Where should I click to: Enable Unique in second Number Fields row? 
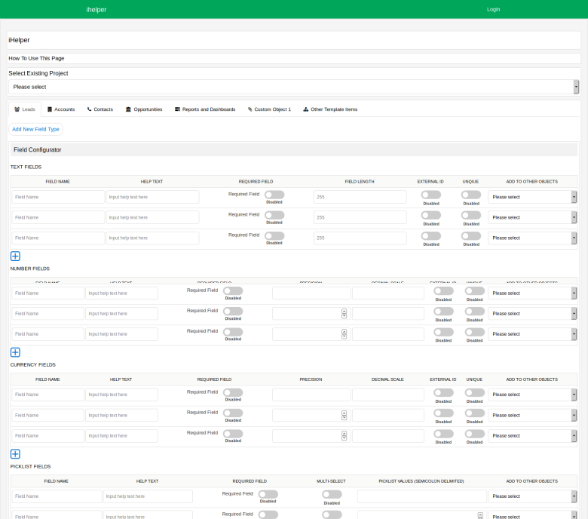pyautogui.click(x=475, y=311)
